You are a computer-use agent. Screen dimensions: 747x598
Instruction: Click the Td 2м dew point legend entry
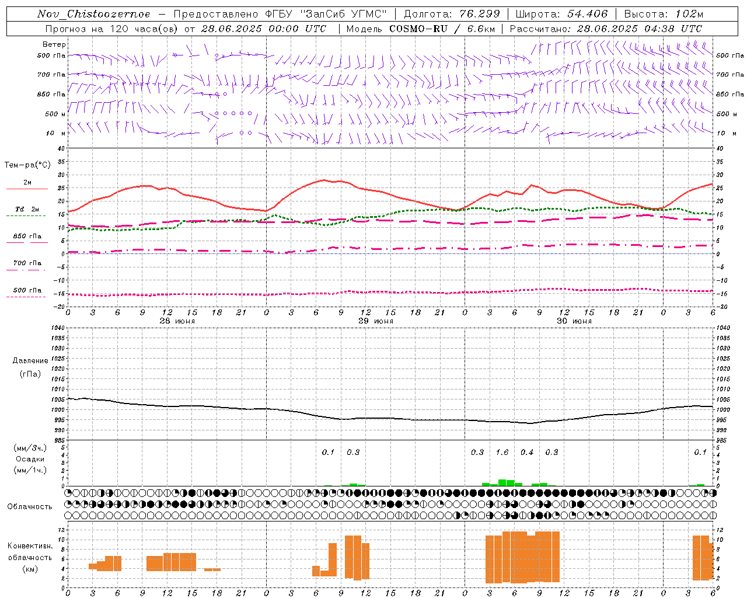(x=27, y=209)
